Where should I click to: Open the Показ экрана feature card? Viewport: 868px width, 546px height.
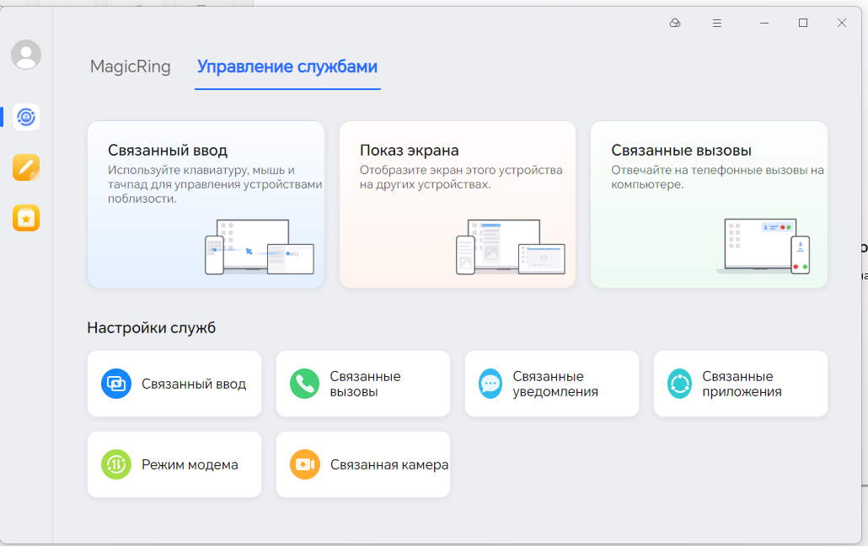(458, 204)
